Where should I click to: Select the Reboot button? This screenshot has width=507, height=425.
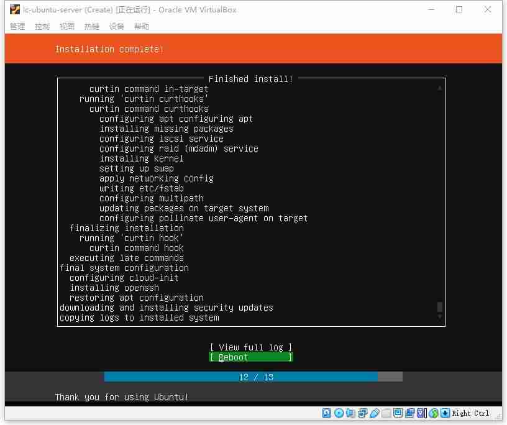(251, 357)
